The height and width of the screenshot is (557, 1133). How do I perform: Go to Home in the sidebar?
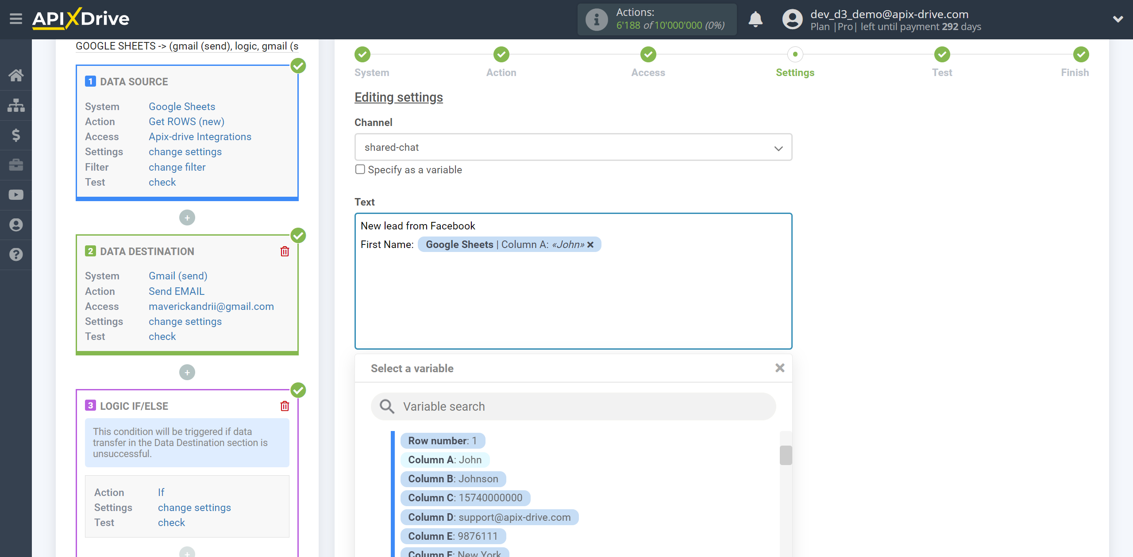(16, 75)
